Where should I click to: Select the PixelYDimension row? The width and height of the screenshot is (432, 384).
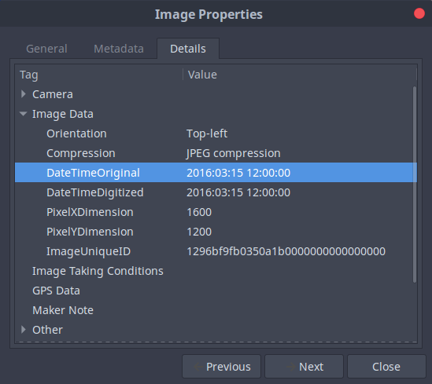[216, 232]
